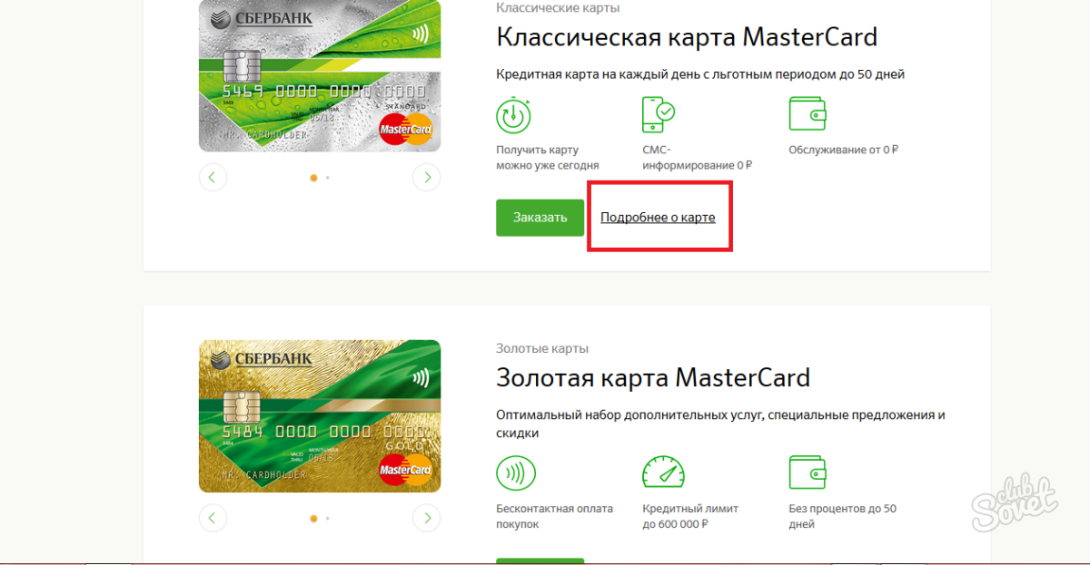The image size is (1090, 565).
Task: Click the silver classic MasterCard image
Action: click(x=320, y=75)
